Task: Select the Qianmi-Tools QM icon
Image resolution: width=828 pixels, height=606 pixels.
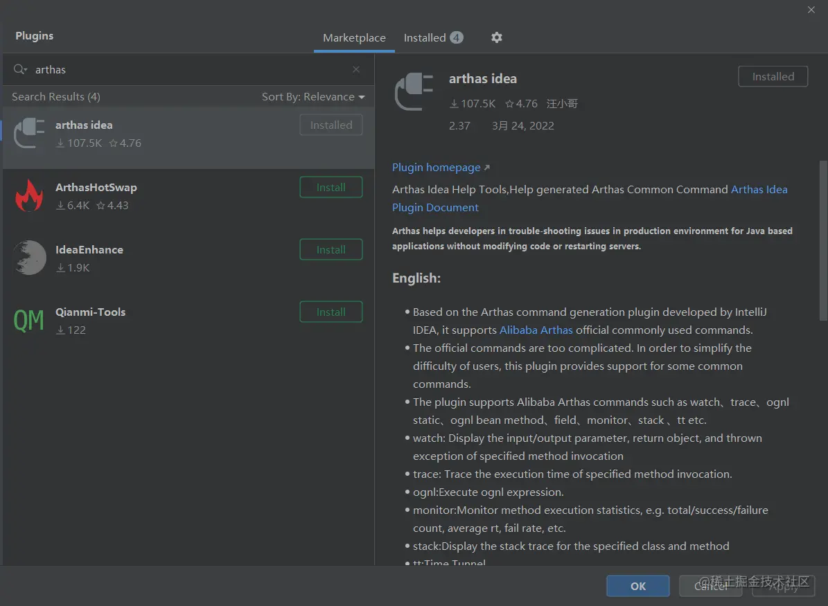Action: tap(29, 320)
